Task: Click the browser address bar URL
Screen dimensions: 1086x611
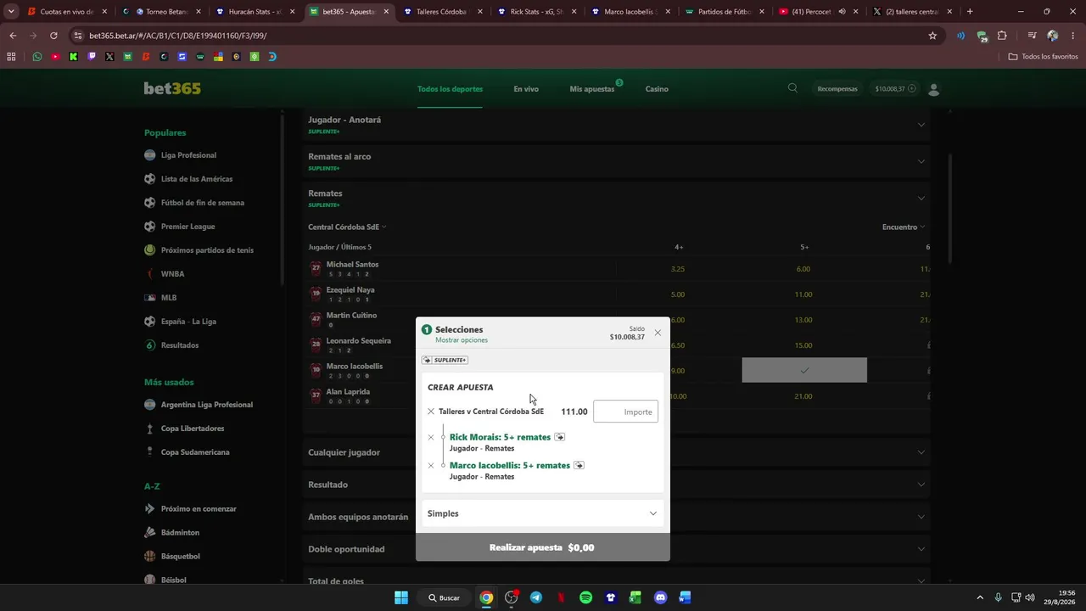Action: click(x=178, y=36)
